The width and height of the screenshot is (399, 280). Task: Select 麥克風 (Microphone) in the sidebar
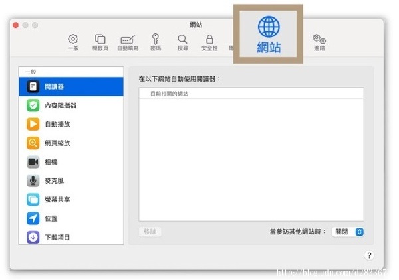71,180
